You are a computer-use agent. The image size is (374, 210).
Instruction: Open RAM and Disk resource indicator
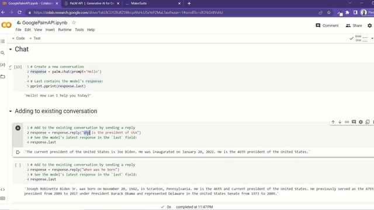tap(362, 38)
